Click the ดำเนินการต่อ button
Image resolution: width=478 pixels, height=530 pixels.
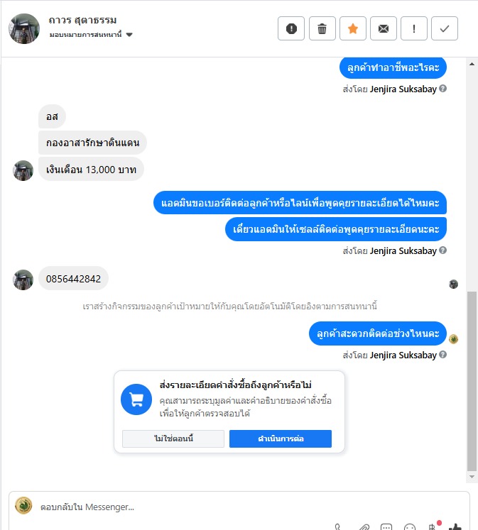(281, 438)
